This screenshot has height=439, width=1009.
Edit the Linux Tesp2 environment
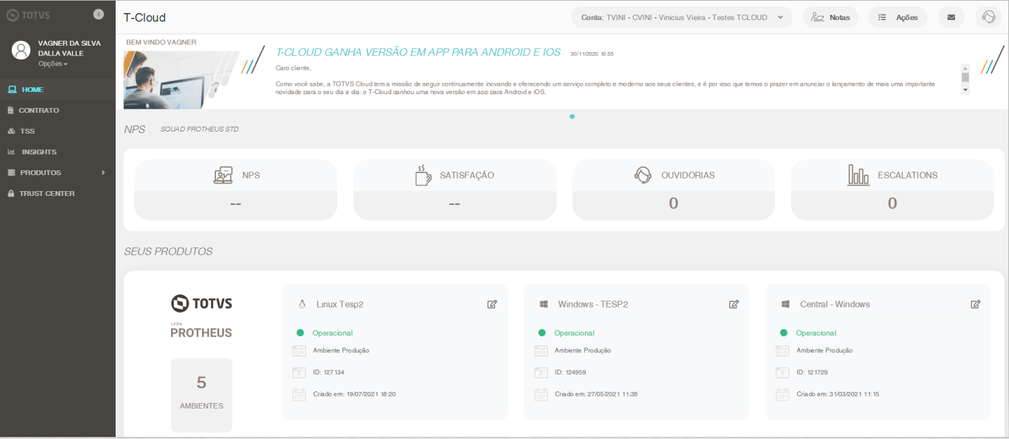(x=492, y=304)
